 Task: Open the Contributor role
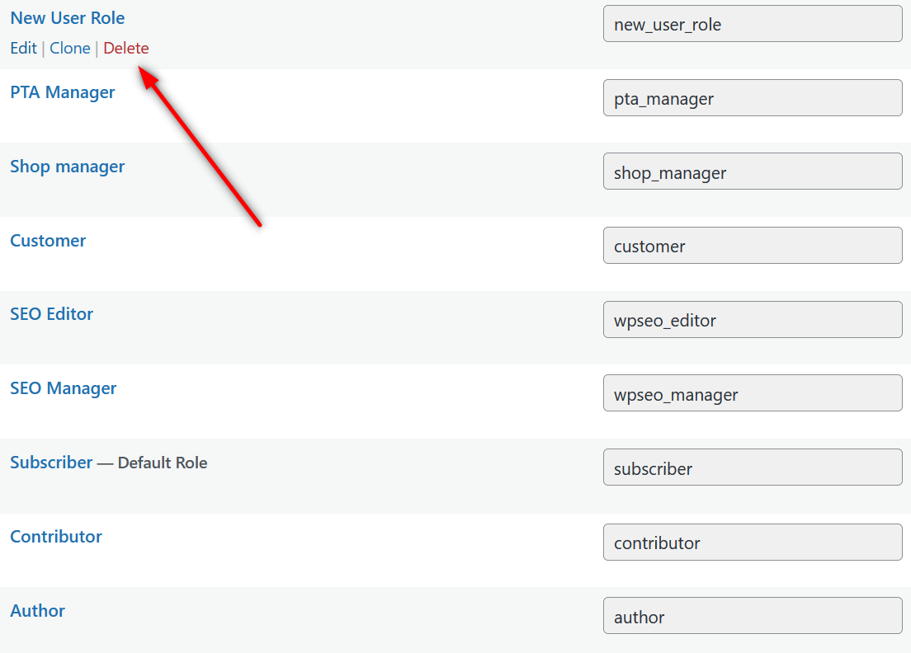pyautogui.click(x=55, y=536)
